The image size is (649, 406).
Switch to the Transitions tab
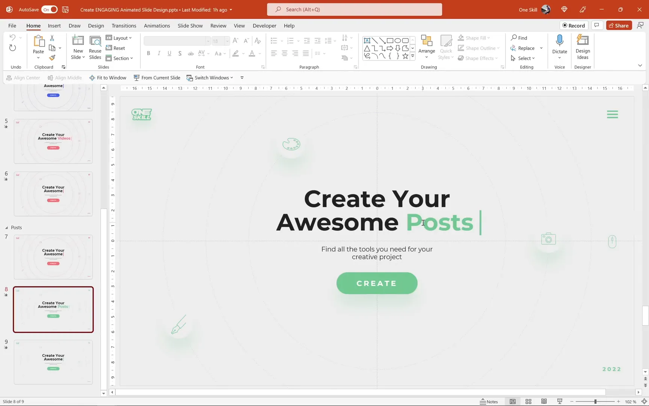[x=124, y=26]
